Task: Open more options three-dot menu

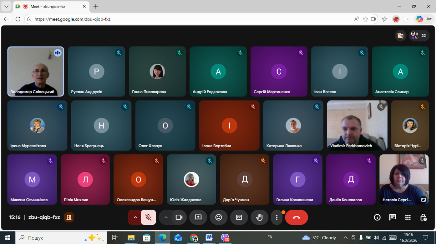Action: click(277, 218)
